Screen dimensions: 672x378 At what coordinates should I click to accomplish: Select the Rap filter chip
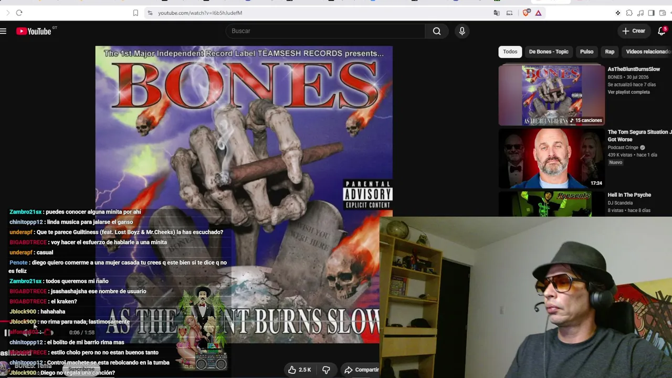click(610, 51)
